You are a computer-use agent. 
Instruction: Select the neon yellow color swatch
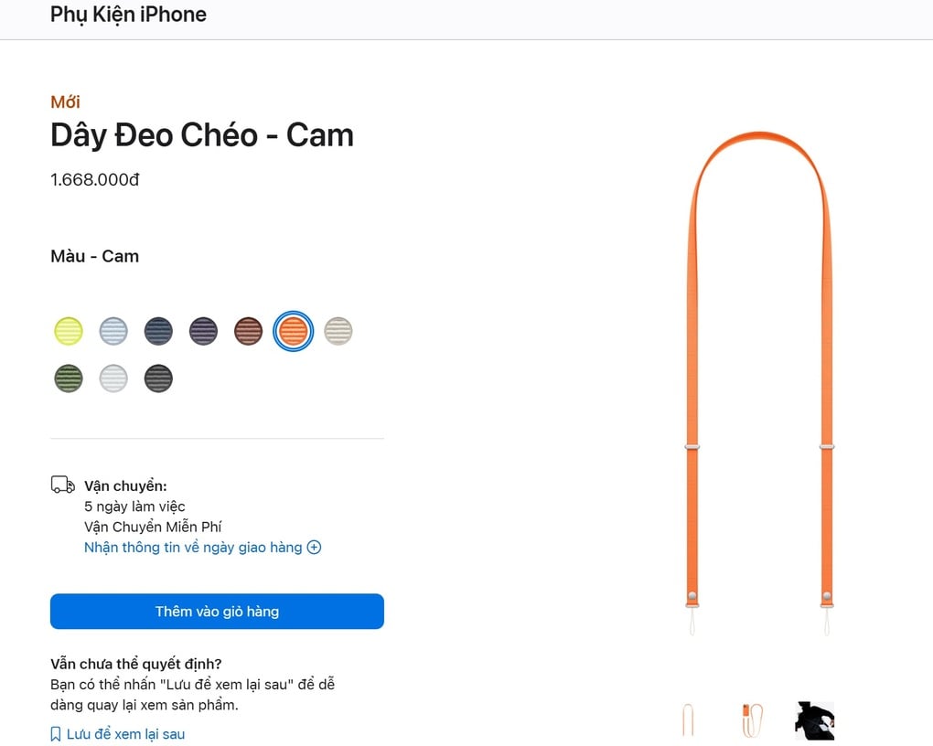tap(69, 331)
